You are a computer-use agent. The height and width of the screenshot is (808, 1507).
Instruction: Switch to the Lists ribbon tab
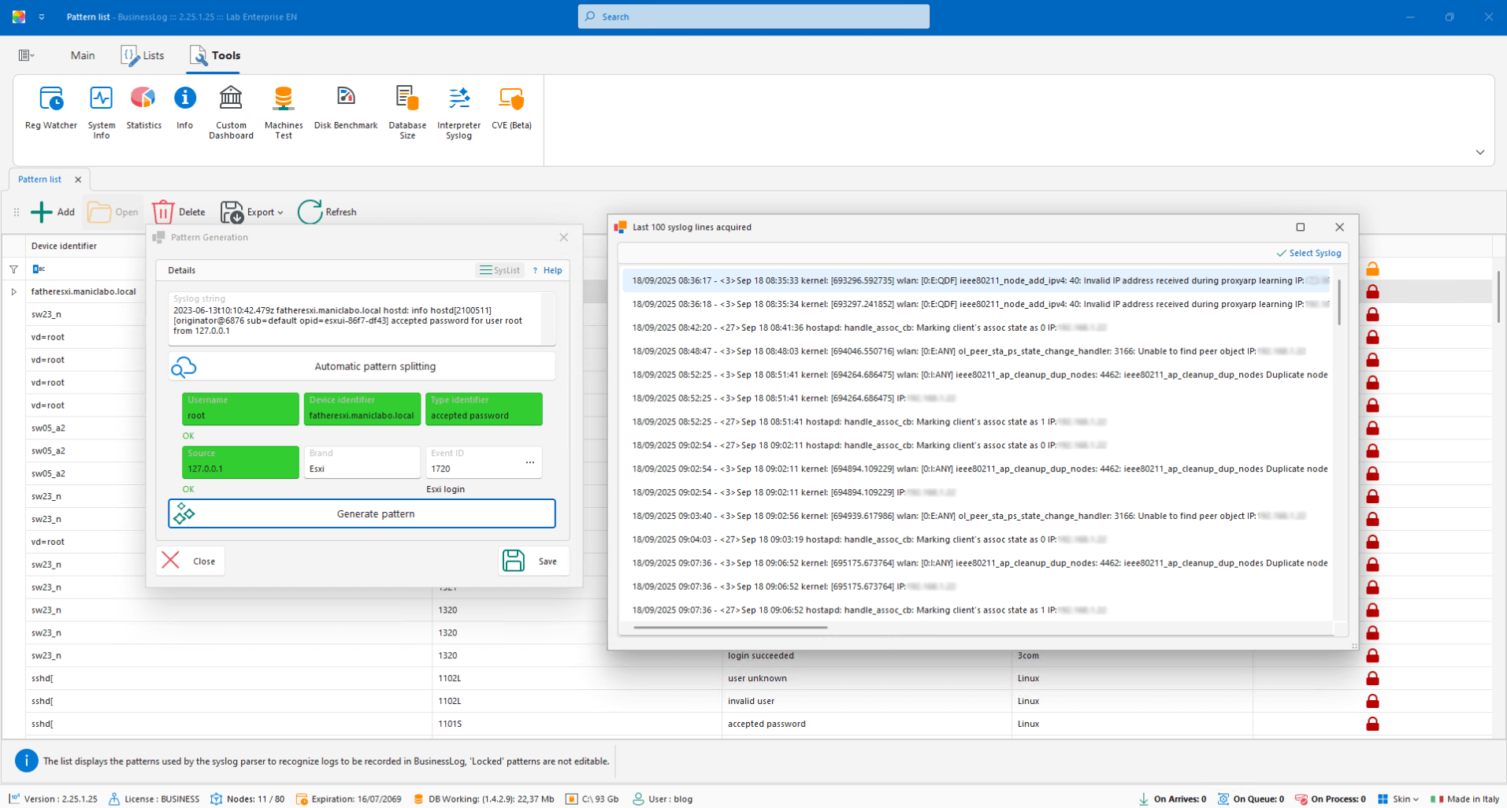pos(143,55)
